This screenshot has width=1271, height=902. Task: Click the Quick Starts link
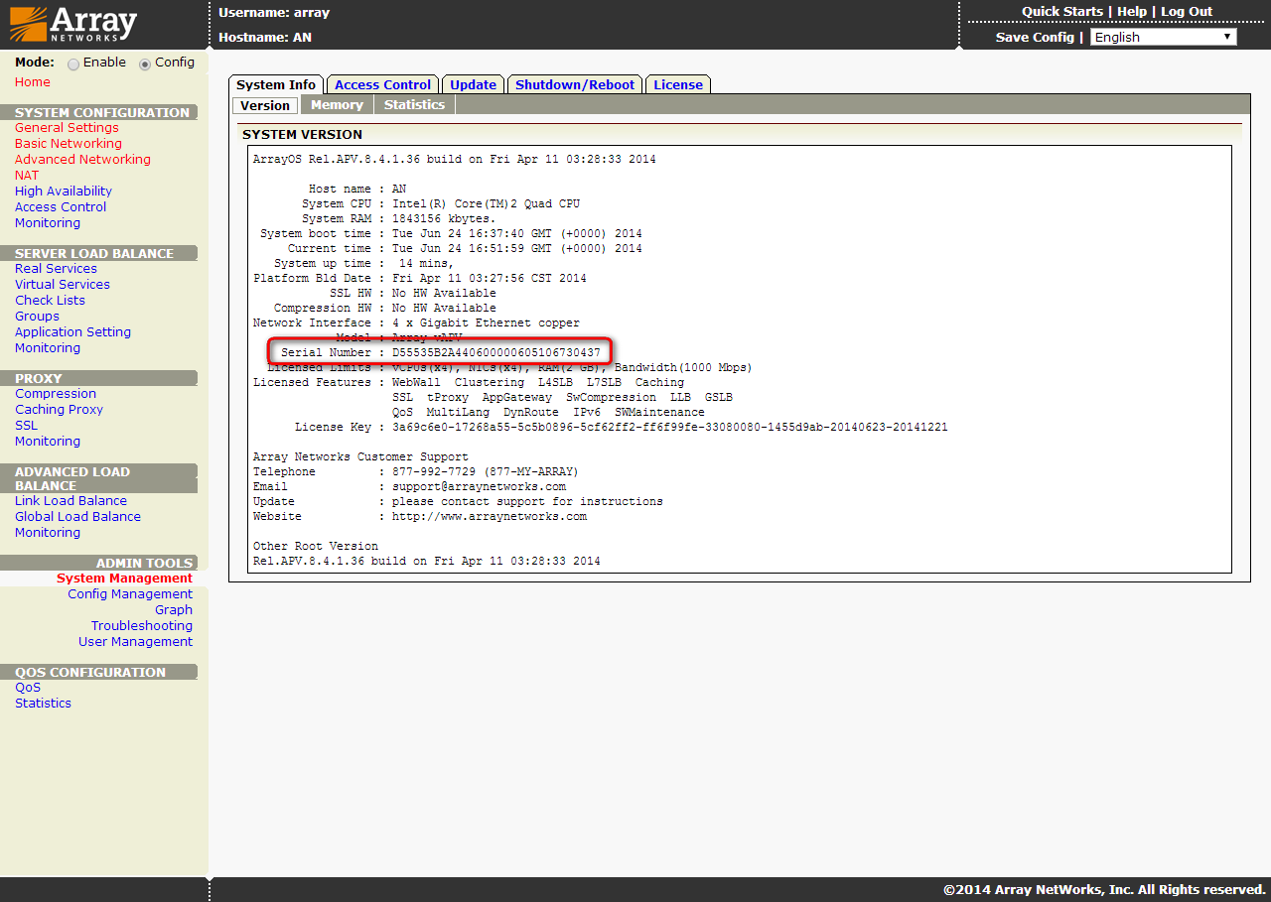(x=1062, y=12)
